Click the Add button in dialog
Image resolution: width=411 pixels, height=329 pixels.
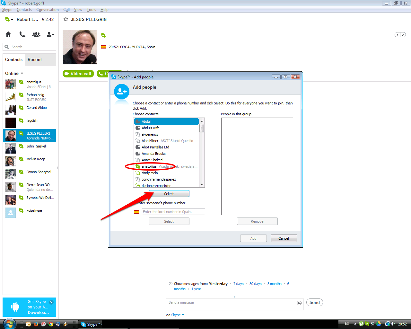(253, 238)
